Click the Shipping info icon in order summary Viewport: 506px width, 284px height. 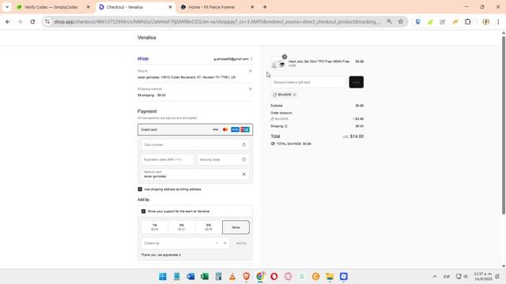286,126
